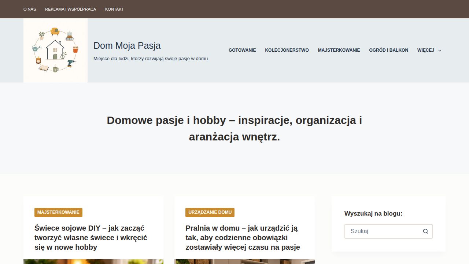Click the heading 'Domowe pasje i hobby'
The image size is (469, 264).
(x=234, y=128)
